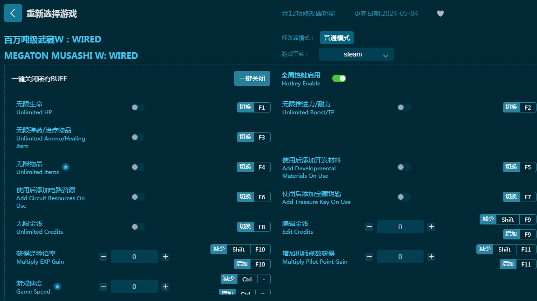Click the 一键关闭 disable all button
Image resolution: width=537 pixels, height=301 pixels.
pos(252,78)
